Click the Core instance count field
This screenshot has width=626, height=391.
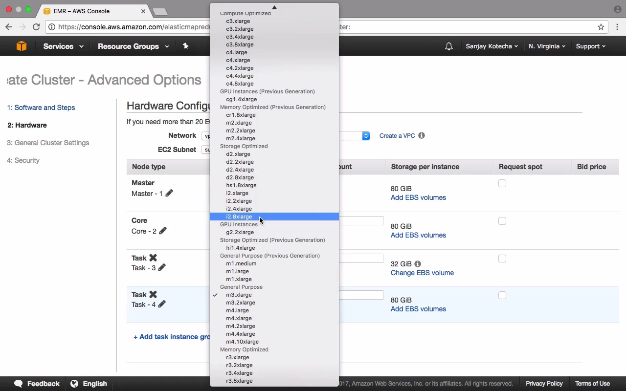(361, 221)
